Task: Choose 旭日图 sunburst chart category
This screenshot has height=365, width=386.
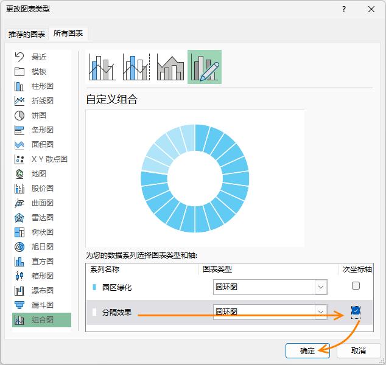Action: pos(42,246)
